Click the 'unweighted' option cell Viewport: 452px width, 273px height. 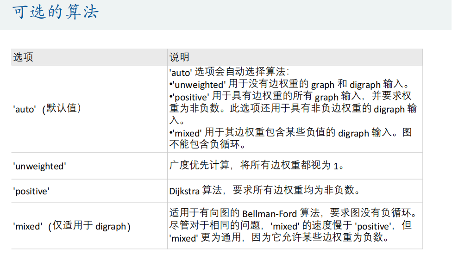pyautogui.click(x=40, y=166)
